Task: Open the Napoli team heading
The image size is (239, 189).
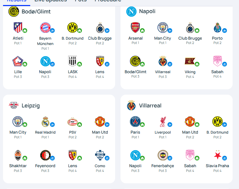Action: click(147, 11)
